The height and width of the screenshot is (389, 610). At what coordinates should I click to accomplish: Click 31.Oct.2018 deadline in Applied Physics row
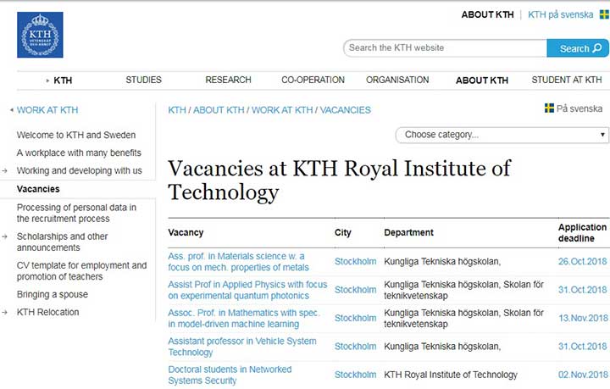582,290
